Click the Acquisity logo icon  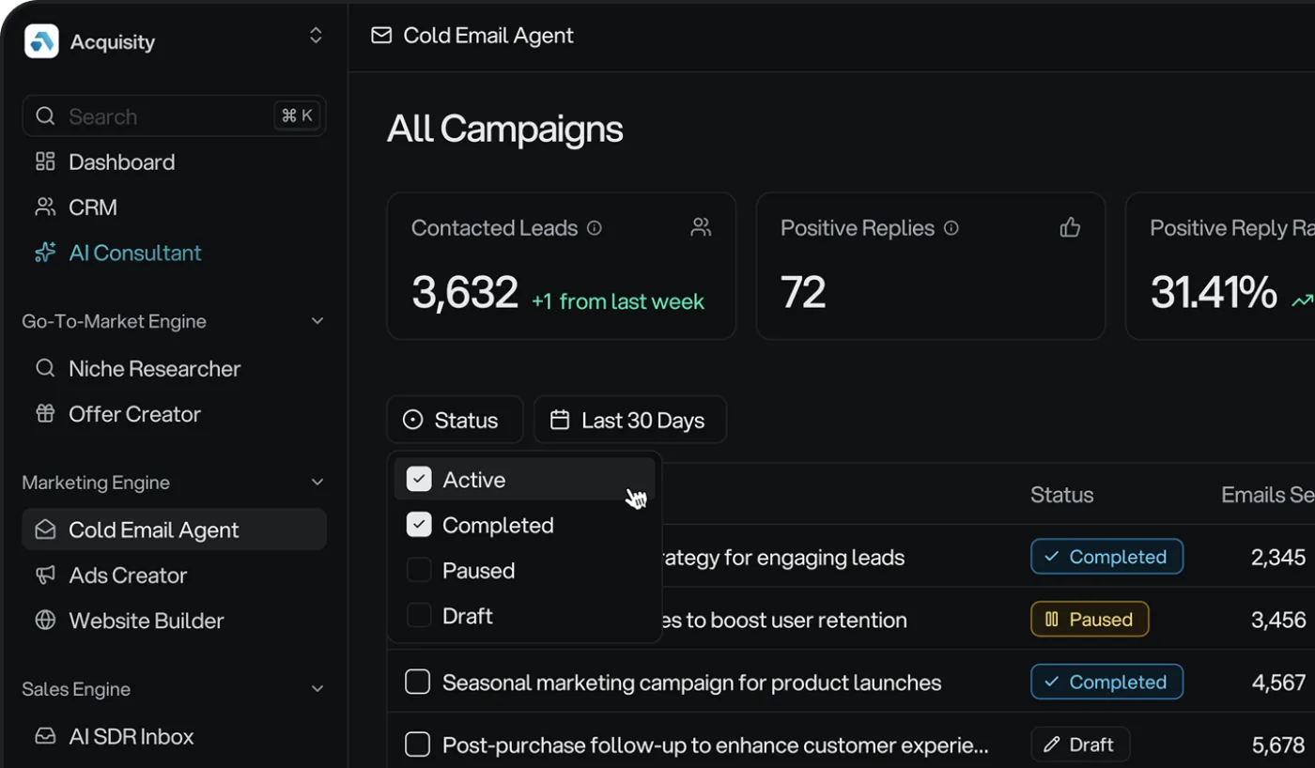[x=41, y=40]
